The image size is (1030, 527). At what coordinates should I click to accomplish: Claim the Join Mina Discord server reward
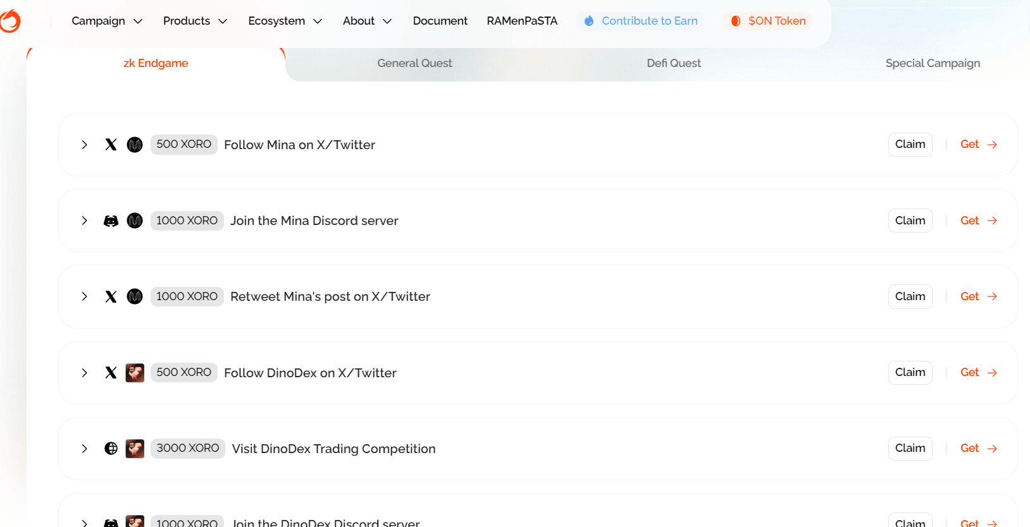(x=910, y=221)
